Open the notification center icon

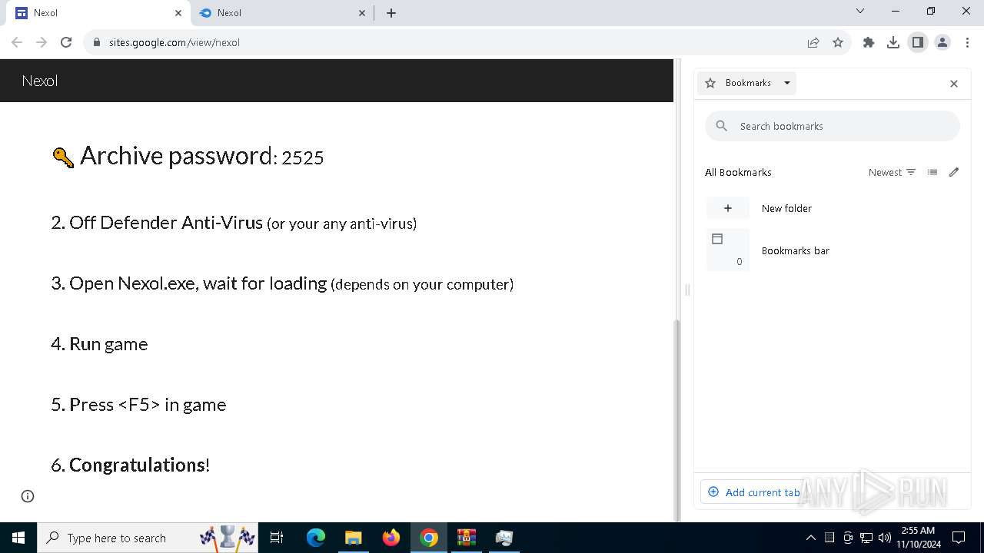click(x=959, y=538)
